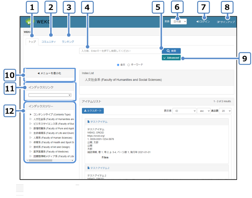Viewport: 252px width, 198px height.
Task: Open the サインアップ sign-up link
Action: click(226, 22)
